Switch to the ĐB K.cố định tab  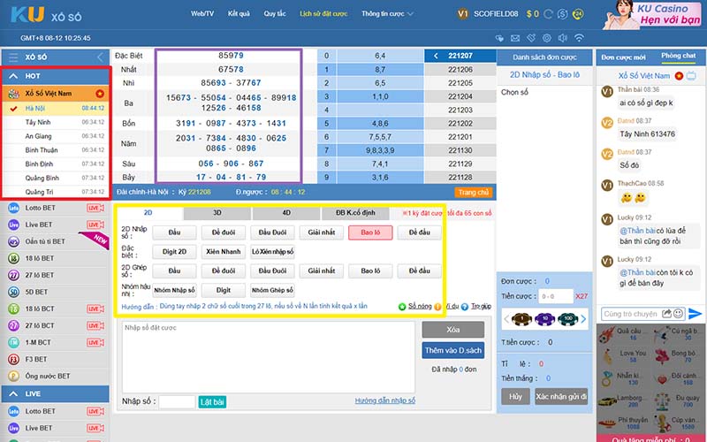tap(355, 213)
